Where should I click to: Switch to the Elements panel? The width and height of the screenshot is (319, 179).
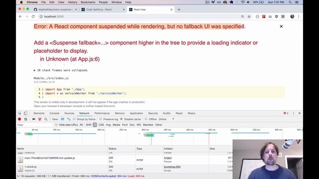click(39, 113)
